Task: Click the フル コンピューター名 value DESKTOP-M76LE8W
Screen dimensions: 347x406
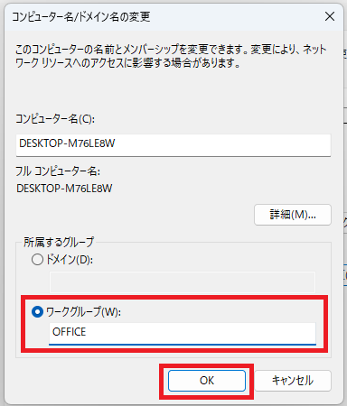Action: [x=64, y=189]
